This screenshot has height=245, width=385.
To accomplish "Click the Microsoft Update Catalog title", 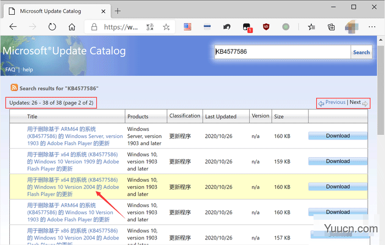I will coord(64,51).
